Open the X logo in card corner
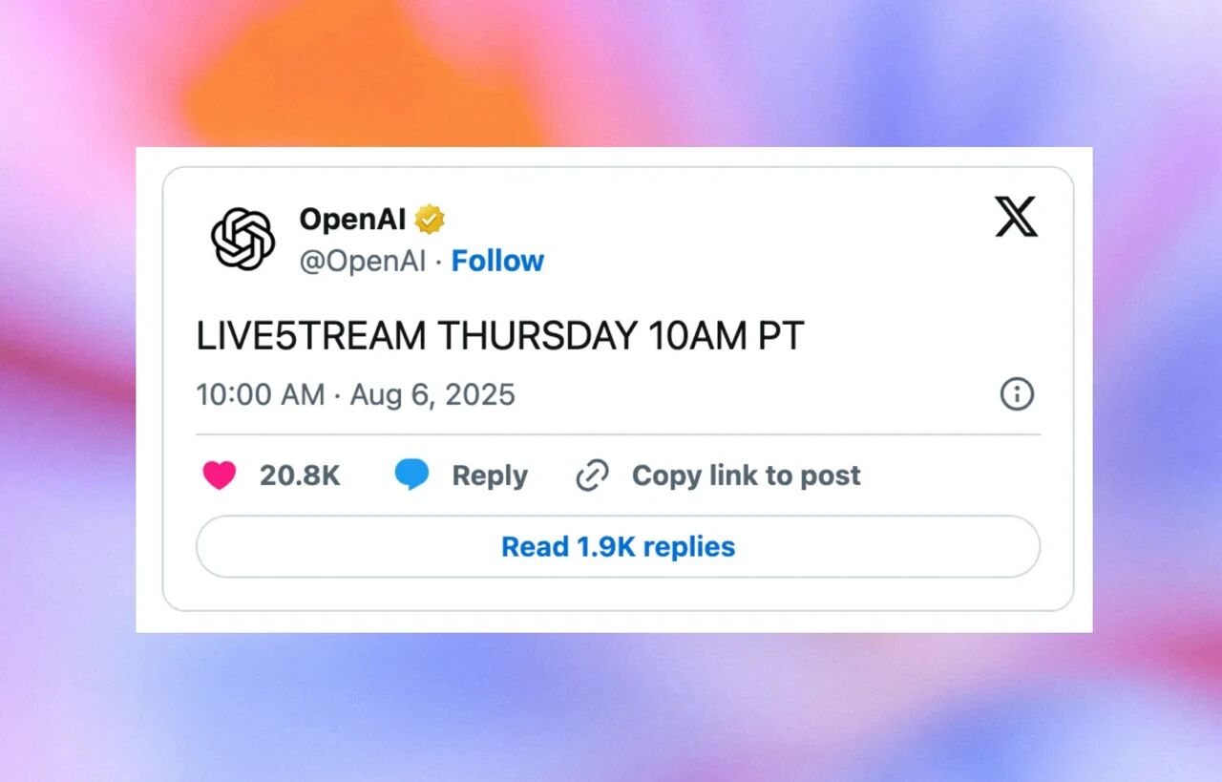1222x782 pixels. (1016, 217)
